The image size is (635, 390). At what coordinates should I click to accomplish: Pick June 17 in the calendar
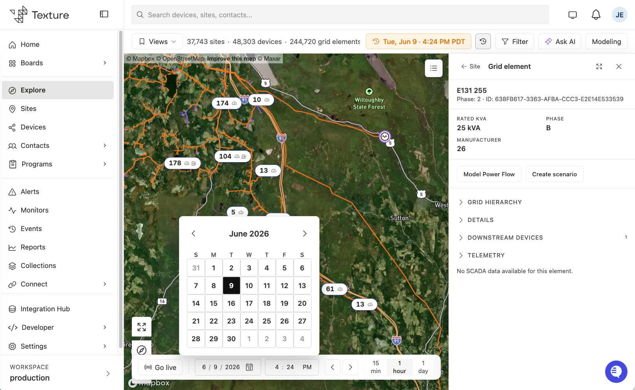(249, 303)
